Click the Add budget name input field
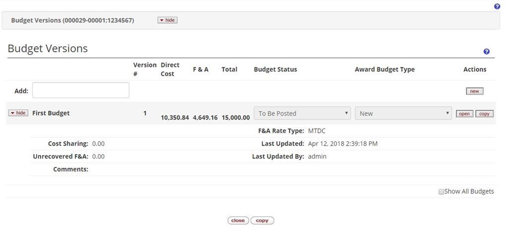505x228 pixels. click(x=81, y=90)
